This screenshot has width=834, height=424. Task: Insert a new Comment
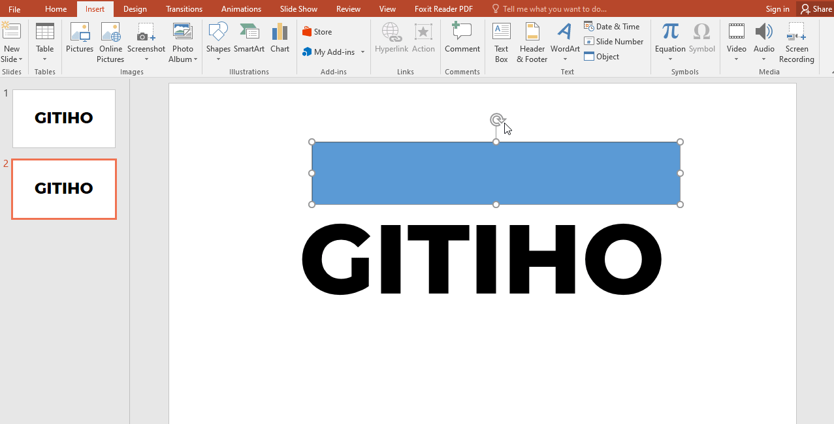462,40
